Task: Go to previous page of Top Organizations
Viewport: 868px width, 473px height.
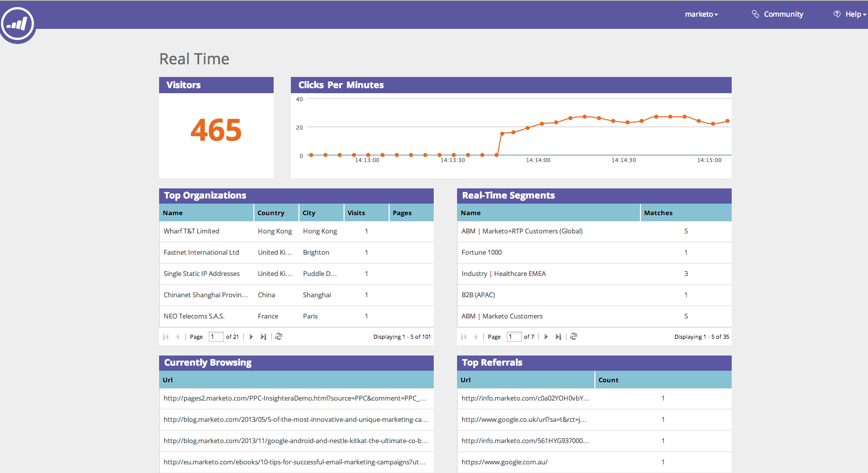Action: point(177,337)
